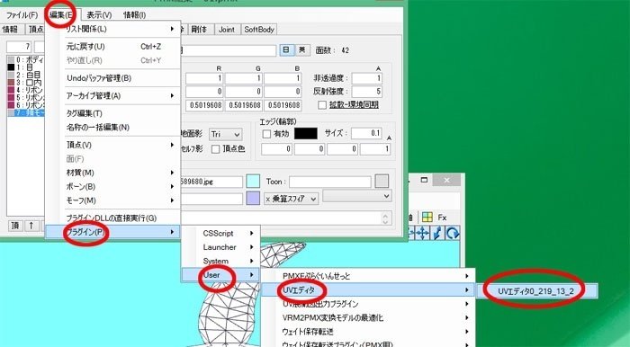This screenshot has width=630, height=347.
Task: Click lavender swatch beside sphere field
Action: coord(253,199)
